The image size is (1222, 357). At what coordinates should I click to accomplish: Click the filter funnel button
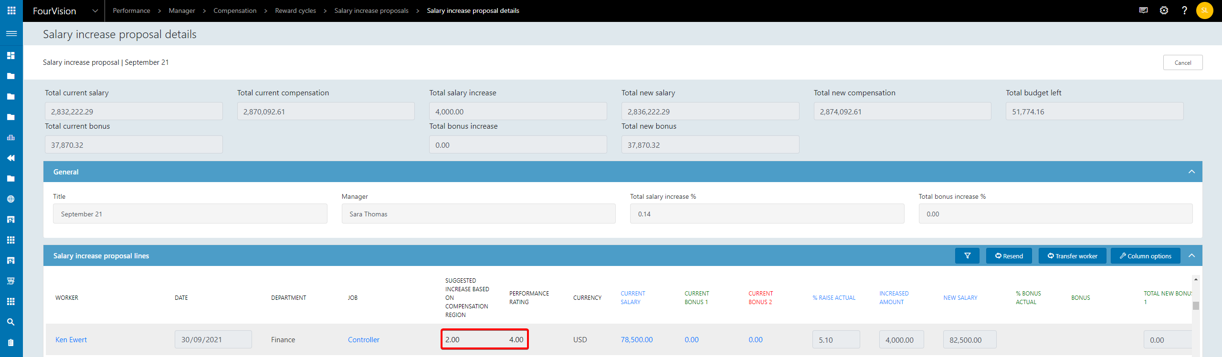967,256
